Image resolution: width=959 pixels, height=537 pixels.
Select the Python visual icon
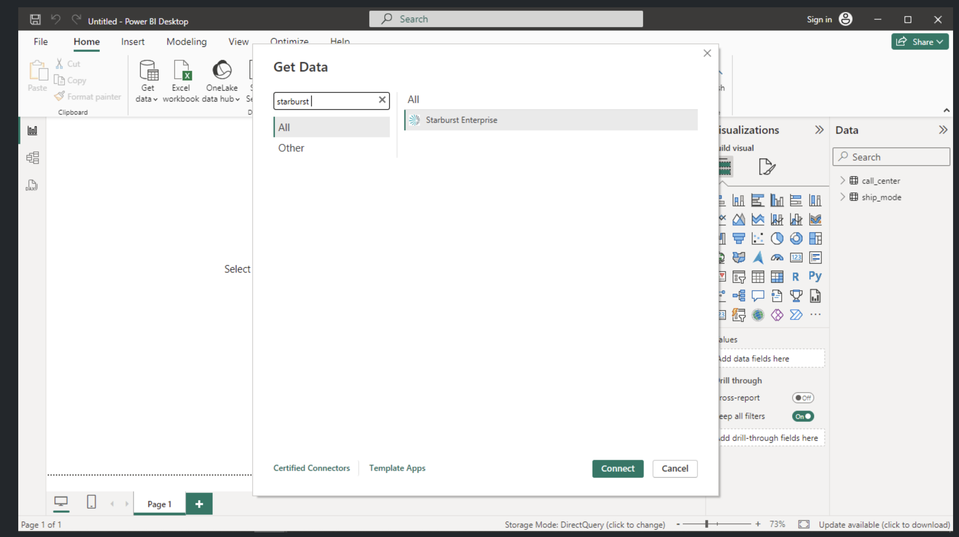pos(815,276)
